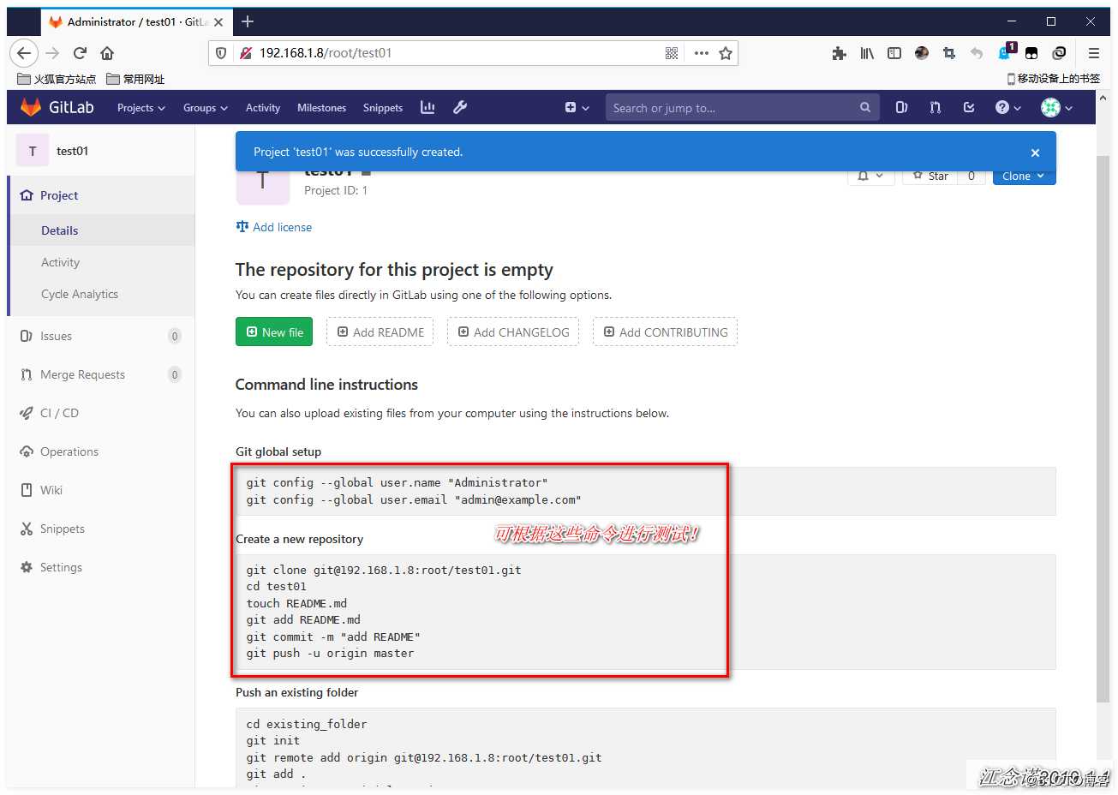Open the extensions puzzle icon
Image resolution: width=1118 pixels, height=795 pixels.
pyautogui.click(x=839, y=53)
